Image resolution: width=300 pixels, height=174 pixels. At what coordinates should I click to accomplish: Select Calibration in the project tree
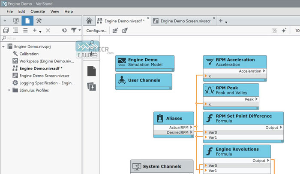coord(29,54)
